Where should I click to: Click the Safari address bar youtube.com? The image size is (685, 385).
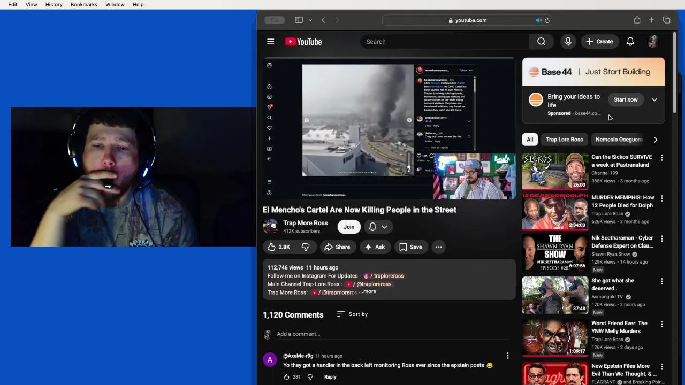click(x=467, y=20)
